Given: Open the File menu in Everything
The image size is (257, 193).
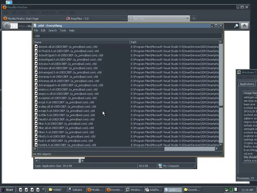Looking at the screenshot, I should tap(36, 30).
